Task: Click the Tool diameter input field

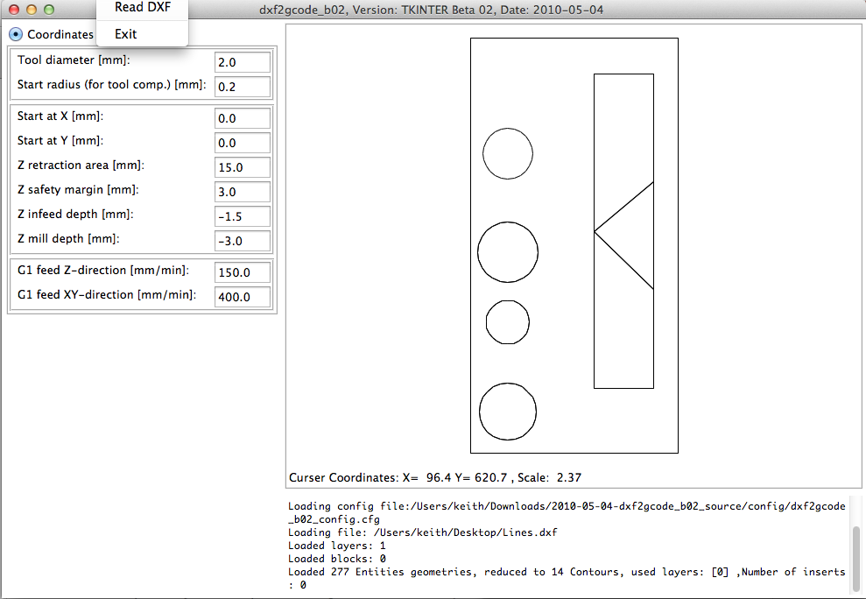Action: pos(243,62)
